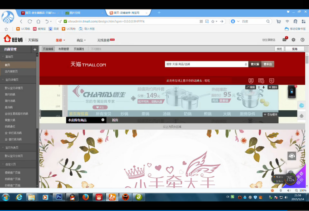309x211 pixels.
Task: Click the Wangwang chat icon at right
Action: 302,105
